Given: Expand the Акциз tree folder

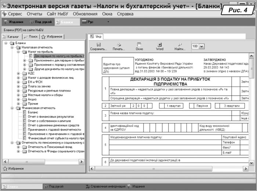Looking at the screenshot, I should tap(18, 99).
